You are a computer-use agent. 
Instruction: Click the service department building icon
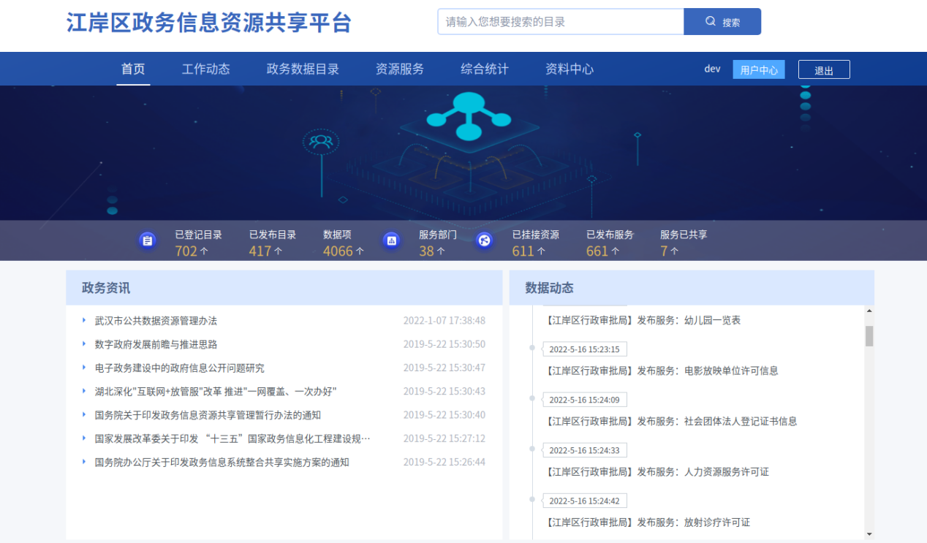[x=391, y=240]
